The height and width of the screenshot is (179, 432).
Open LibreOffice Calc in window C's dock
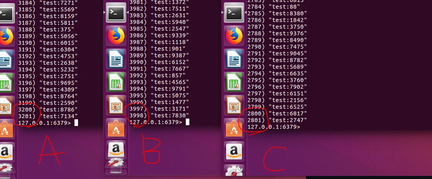(234, 82)
